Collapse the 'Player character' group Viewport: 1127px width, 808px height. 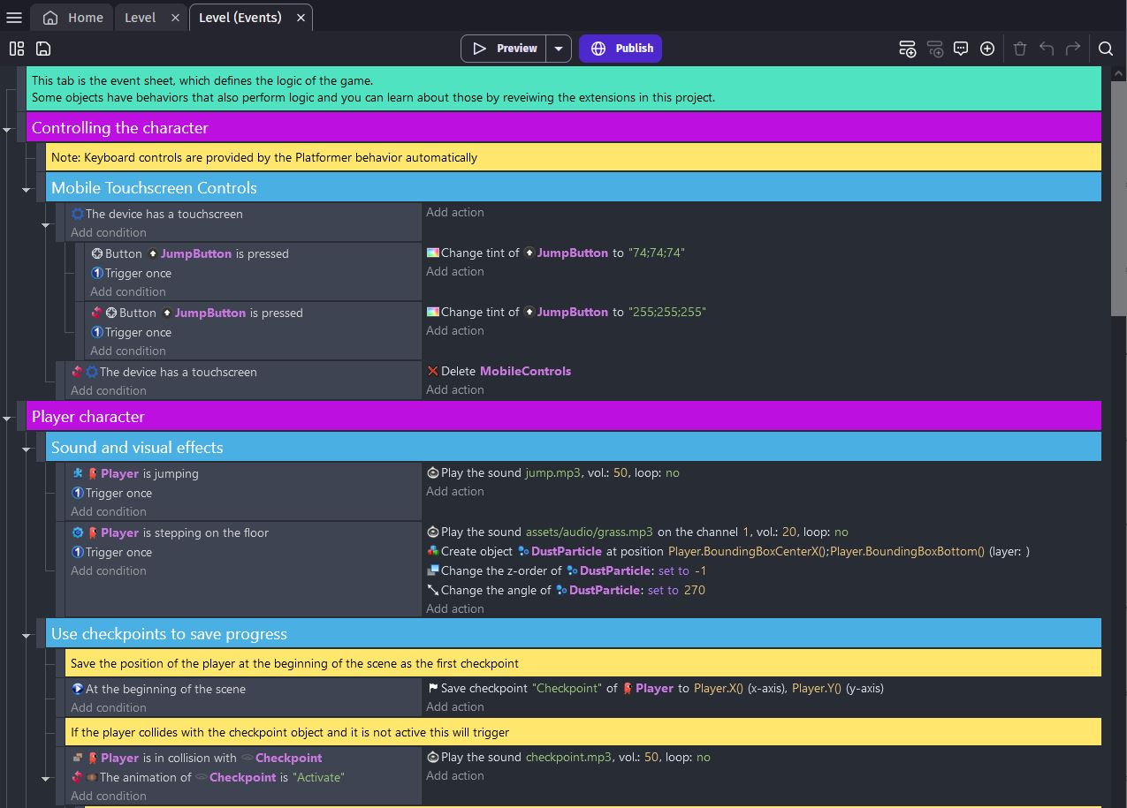(7, 418)
